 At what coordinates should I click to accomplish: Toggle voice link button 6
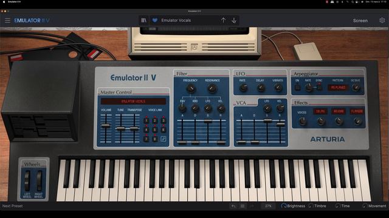[164, 130]
